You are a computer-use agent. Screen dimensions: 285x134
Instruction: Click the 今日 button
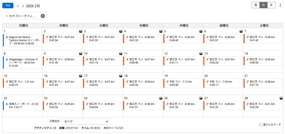8,6
